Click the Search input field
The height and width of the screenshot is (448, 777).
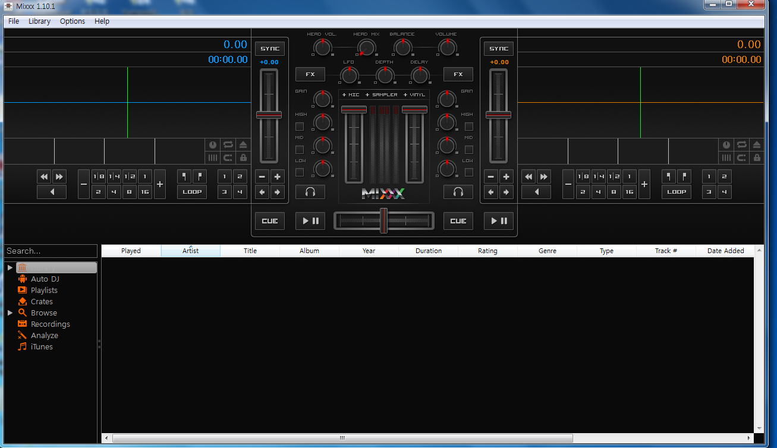point(51,251)
